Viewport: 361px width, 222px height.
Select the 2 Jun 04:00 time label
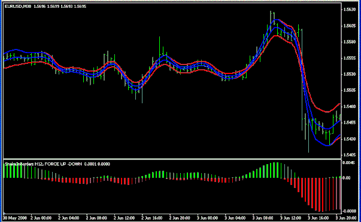(x=69, y=218)
